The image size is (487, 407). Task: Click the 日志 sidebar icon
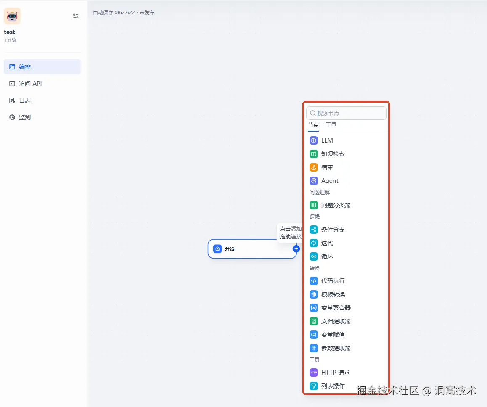12,100
